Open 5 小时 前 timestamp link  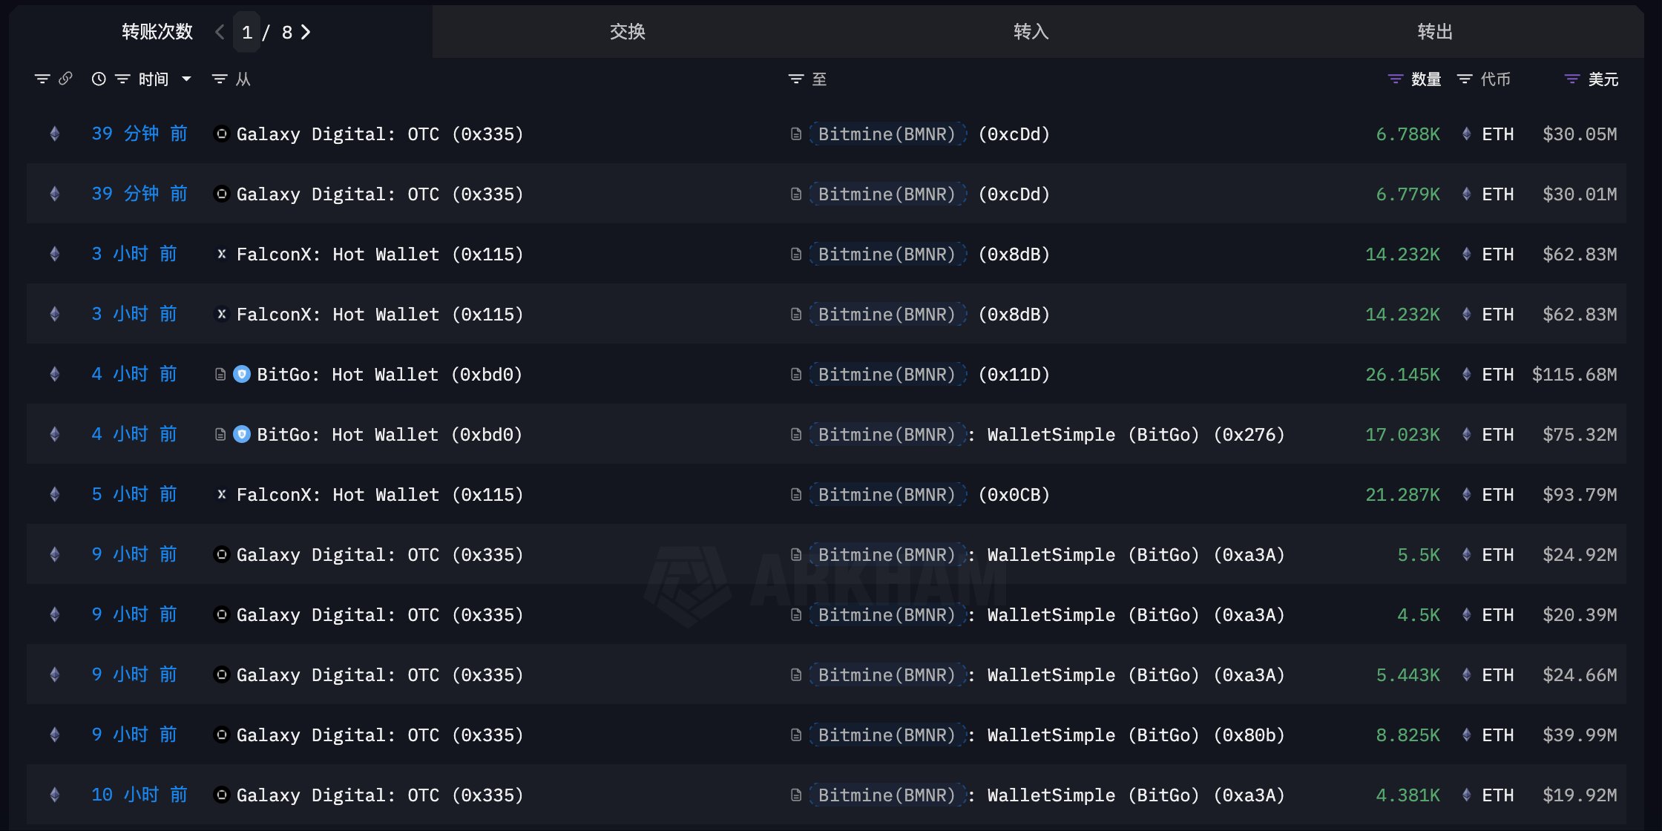[134, 494]
